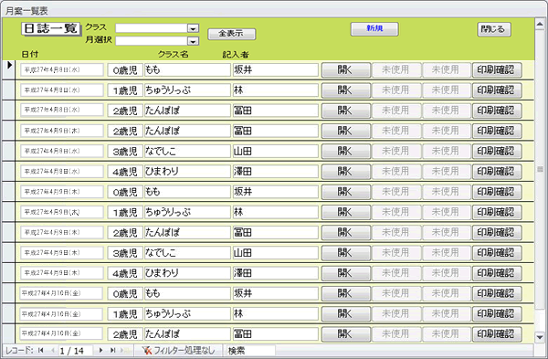Open the 4月9日 1歳児 ちゅうりっぷ entry
548x359 pixels.
pos(346,212)
